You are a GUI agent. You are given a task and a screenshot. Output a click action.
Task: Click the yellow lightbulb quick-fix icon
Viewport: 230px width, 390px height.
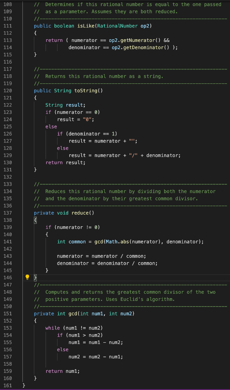27,277
